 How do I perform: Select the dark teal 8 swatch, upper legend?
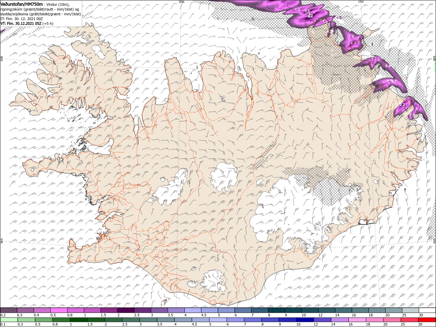point(277,310)
